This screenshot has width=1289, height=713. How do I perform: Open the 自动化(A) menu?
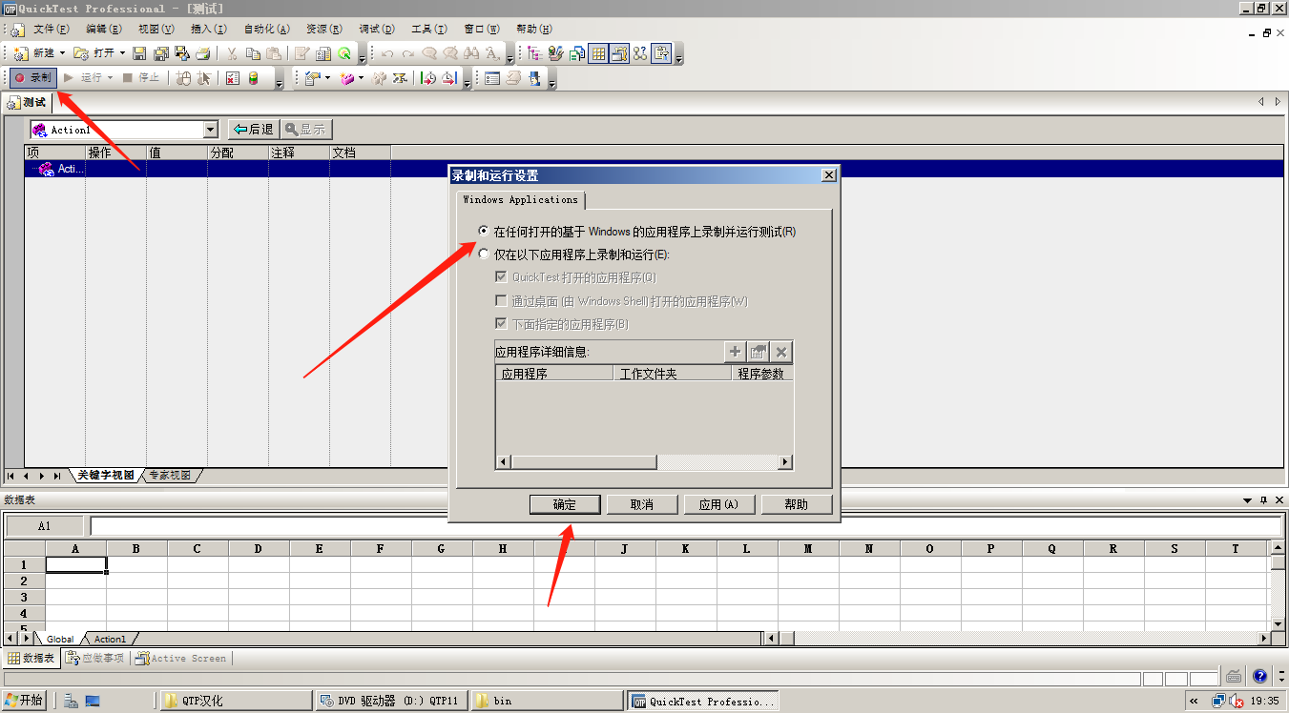point(266,30)
